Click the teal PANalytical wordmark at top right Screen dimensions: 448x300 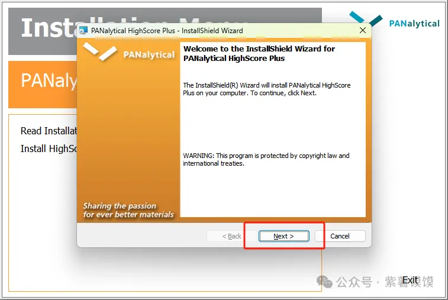[x=414, y=24]
